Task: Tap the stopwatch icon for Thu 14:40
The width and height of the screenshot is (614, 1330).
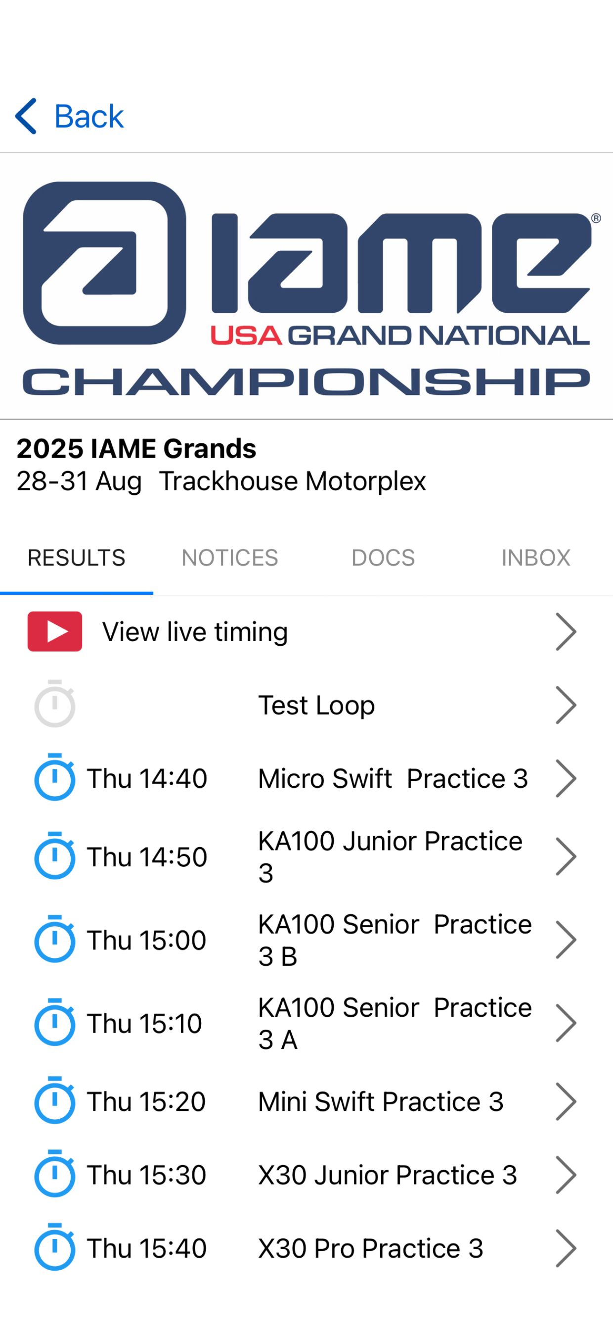Action: click(x=55, y=777)
